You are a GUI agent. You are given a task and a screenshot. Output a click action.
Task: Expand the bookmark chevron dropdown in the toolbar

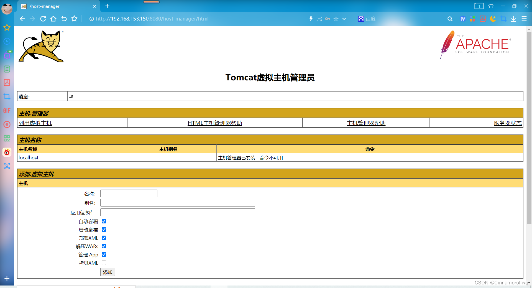point(344,19)
